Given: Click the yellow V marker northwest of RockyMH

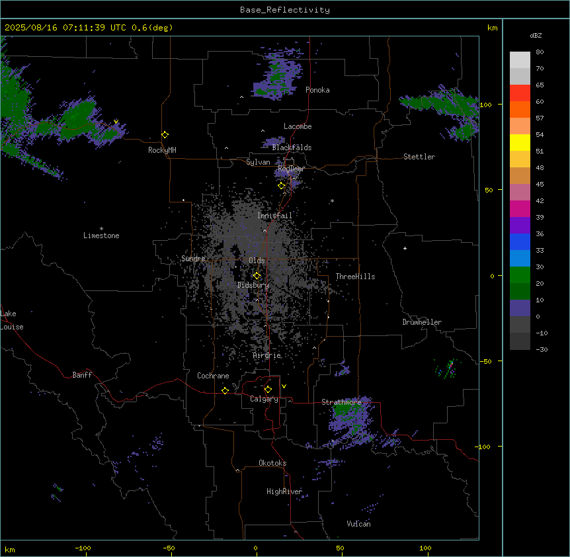Looking at the screenshot, I should [x=116, y=122].
